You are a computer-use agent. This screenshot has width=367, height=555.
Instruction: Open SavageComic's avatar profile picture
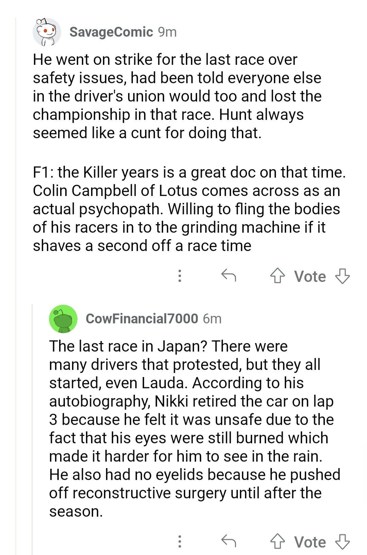click(x=47, y=32)
